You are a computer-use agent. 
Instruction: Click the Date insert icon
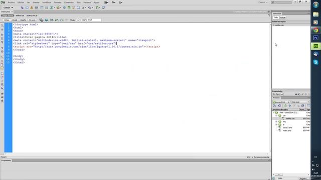coord(69,7)
